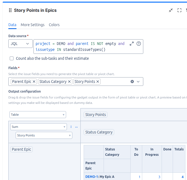
Task: Toggle vertical row sort order arrow
Action: pyautogui.click(x=71, y=127)
